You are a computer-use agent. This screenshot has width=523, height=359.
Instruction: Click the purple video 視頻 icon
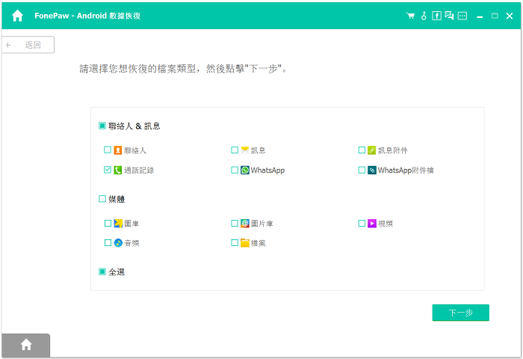[x=372, y=223]
